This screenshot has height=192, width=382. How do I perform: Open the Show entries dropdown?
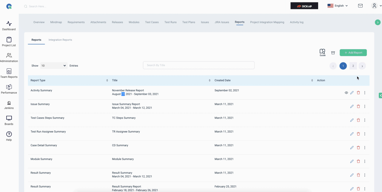click(54, 66)
